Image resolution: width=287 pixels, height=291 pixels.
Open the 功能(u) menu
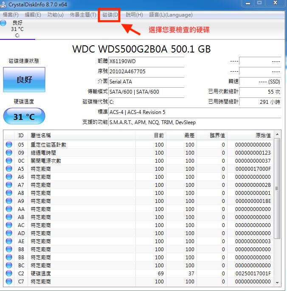pyautogui.click(x=56, y=15)
